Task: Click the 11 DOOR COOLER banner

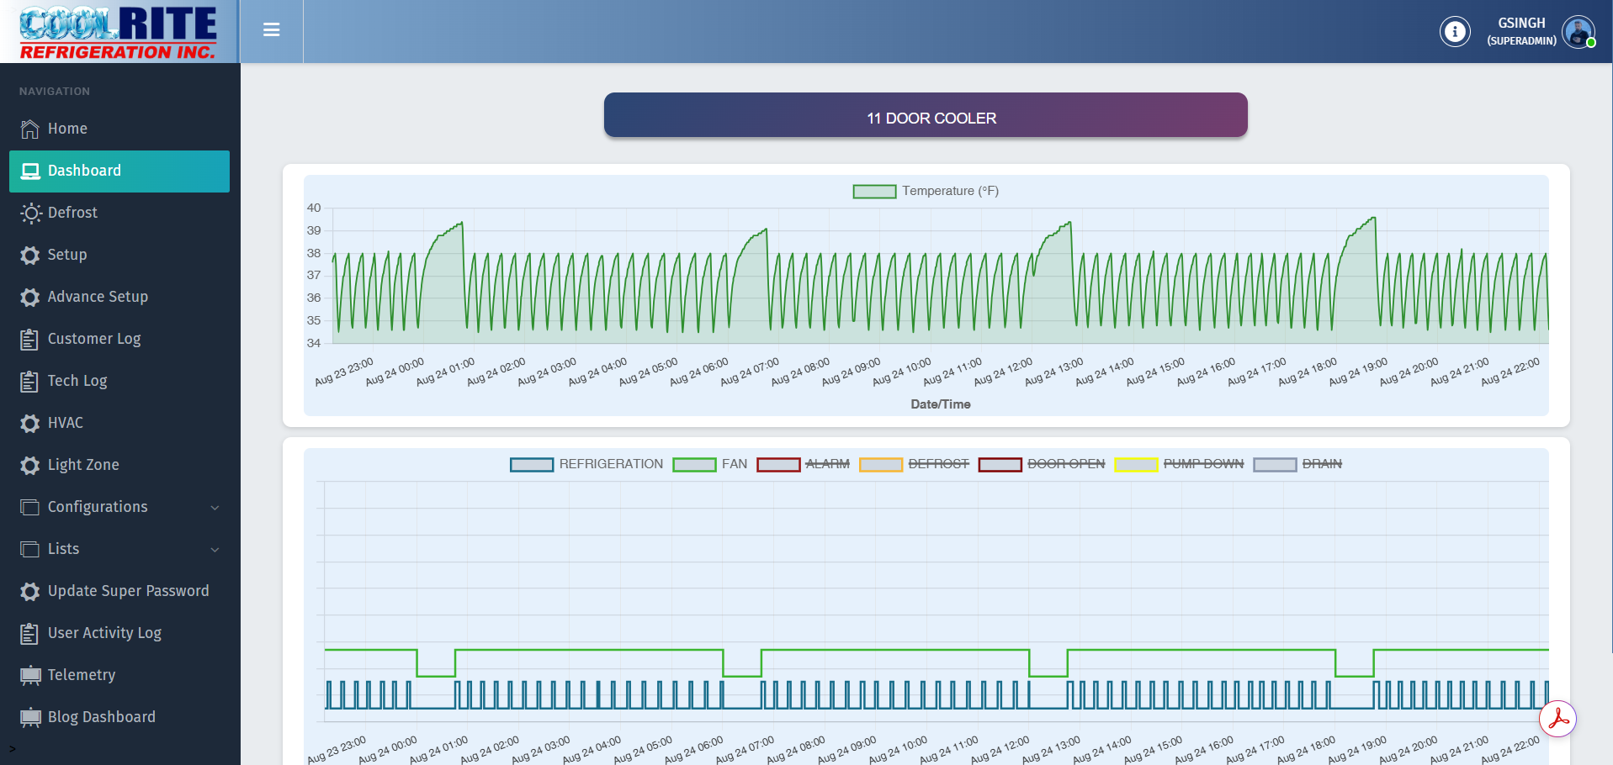Action: click(x=925, y=115)
